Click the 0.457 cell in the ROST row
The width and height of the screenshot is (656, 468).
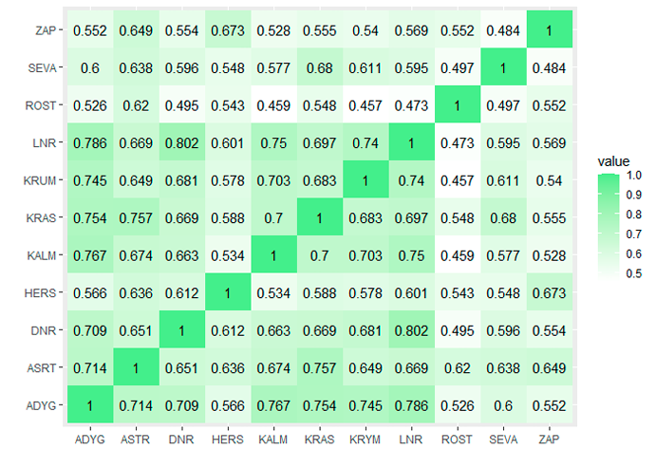point(366,105)
